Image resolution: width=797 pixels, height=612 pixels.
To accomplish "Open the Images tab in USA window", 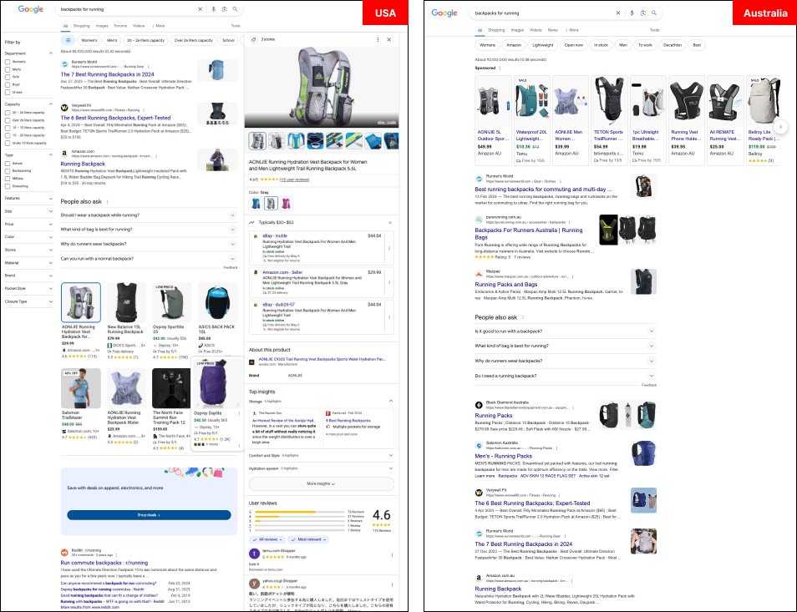I will click(102, 25).
